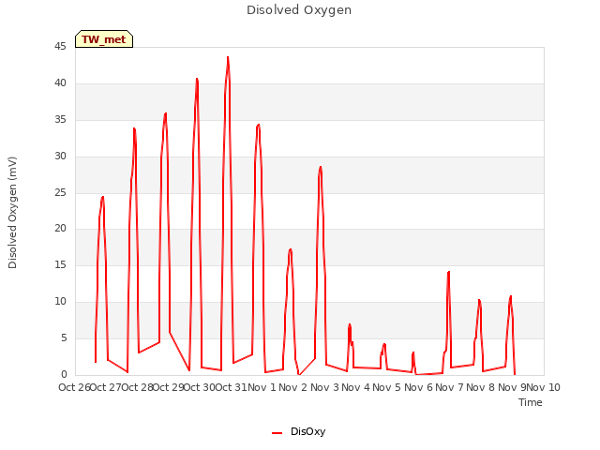The height and width of the screenshot is (450, 600).
Task: Click the Nov 1 date tick label
Action: pyautogui.click(x=262, y=387)
